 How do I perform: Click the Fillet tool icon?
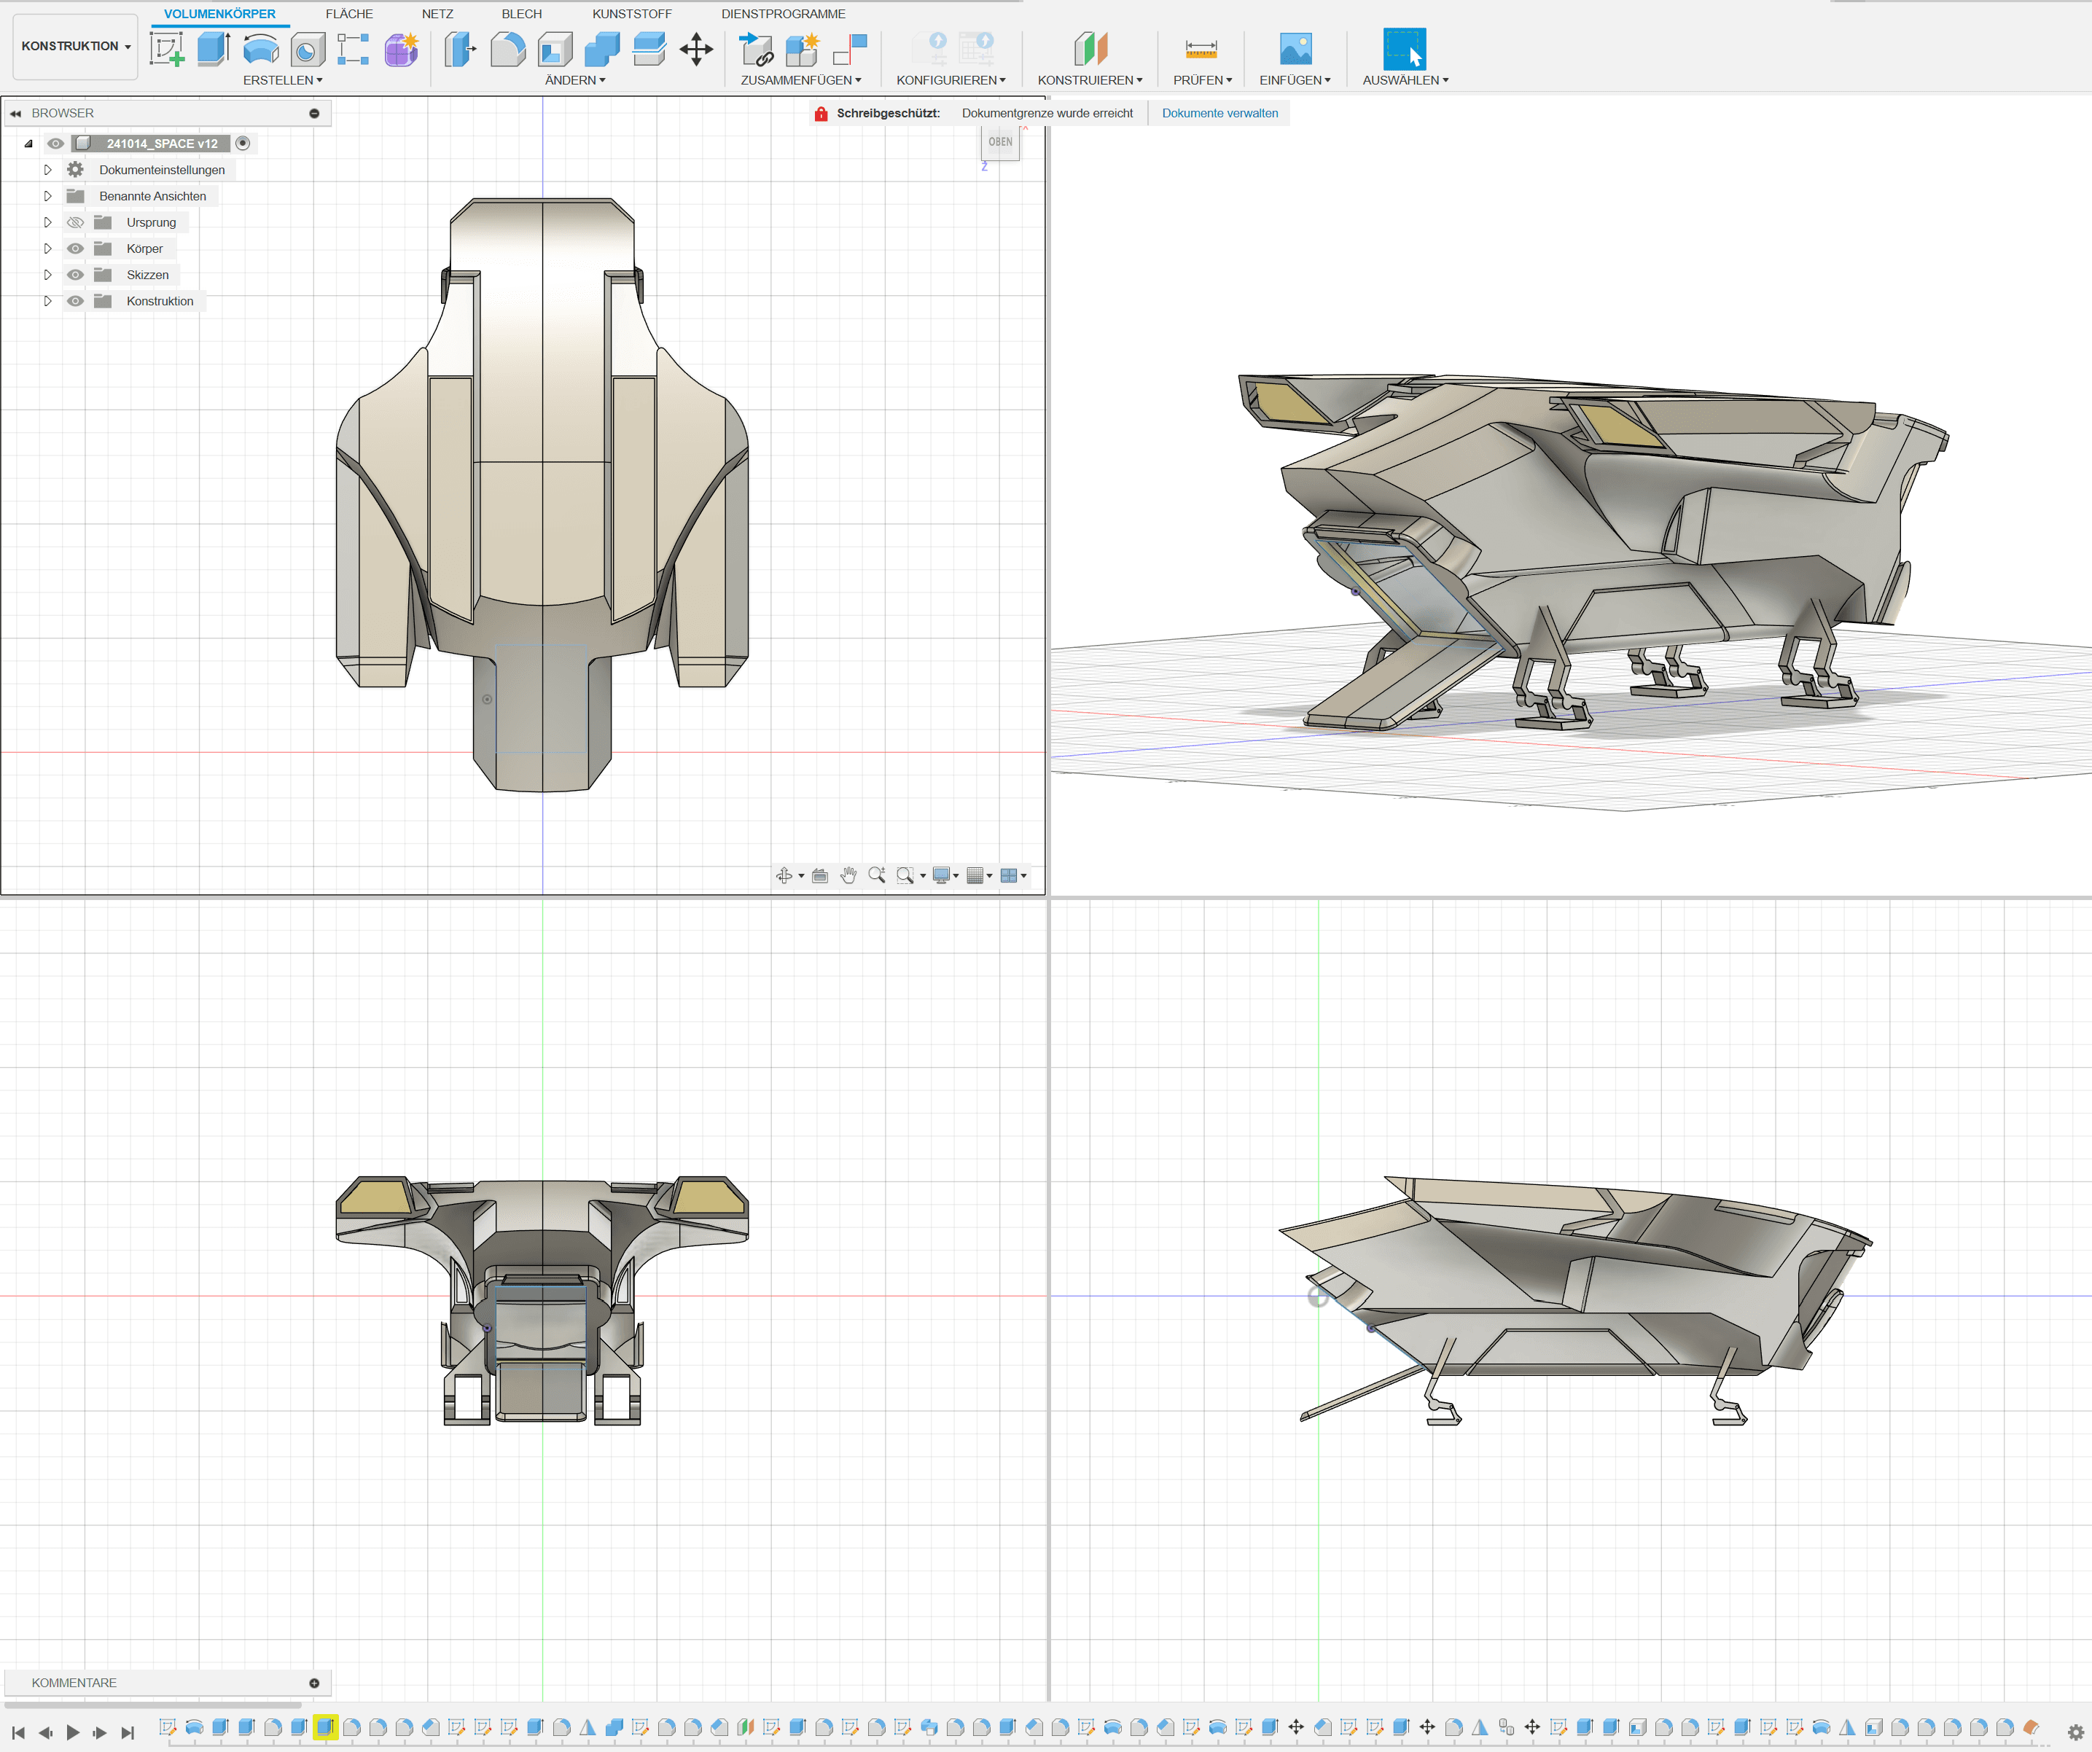(x=508, y=48)
